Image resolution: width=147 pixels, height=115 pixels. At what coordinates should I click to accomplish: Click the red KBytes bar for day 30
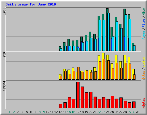pos(134,105)
